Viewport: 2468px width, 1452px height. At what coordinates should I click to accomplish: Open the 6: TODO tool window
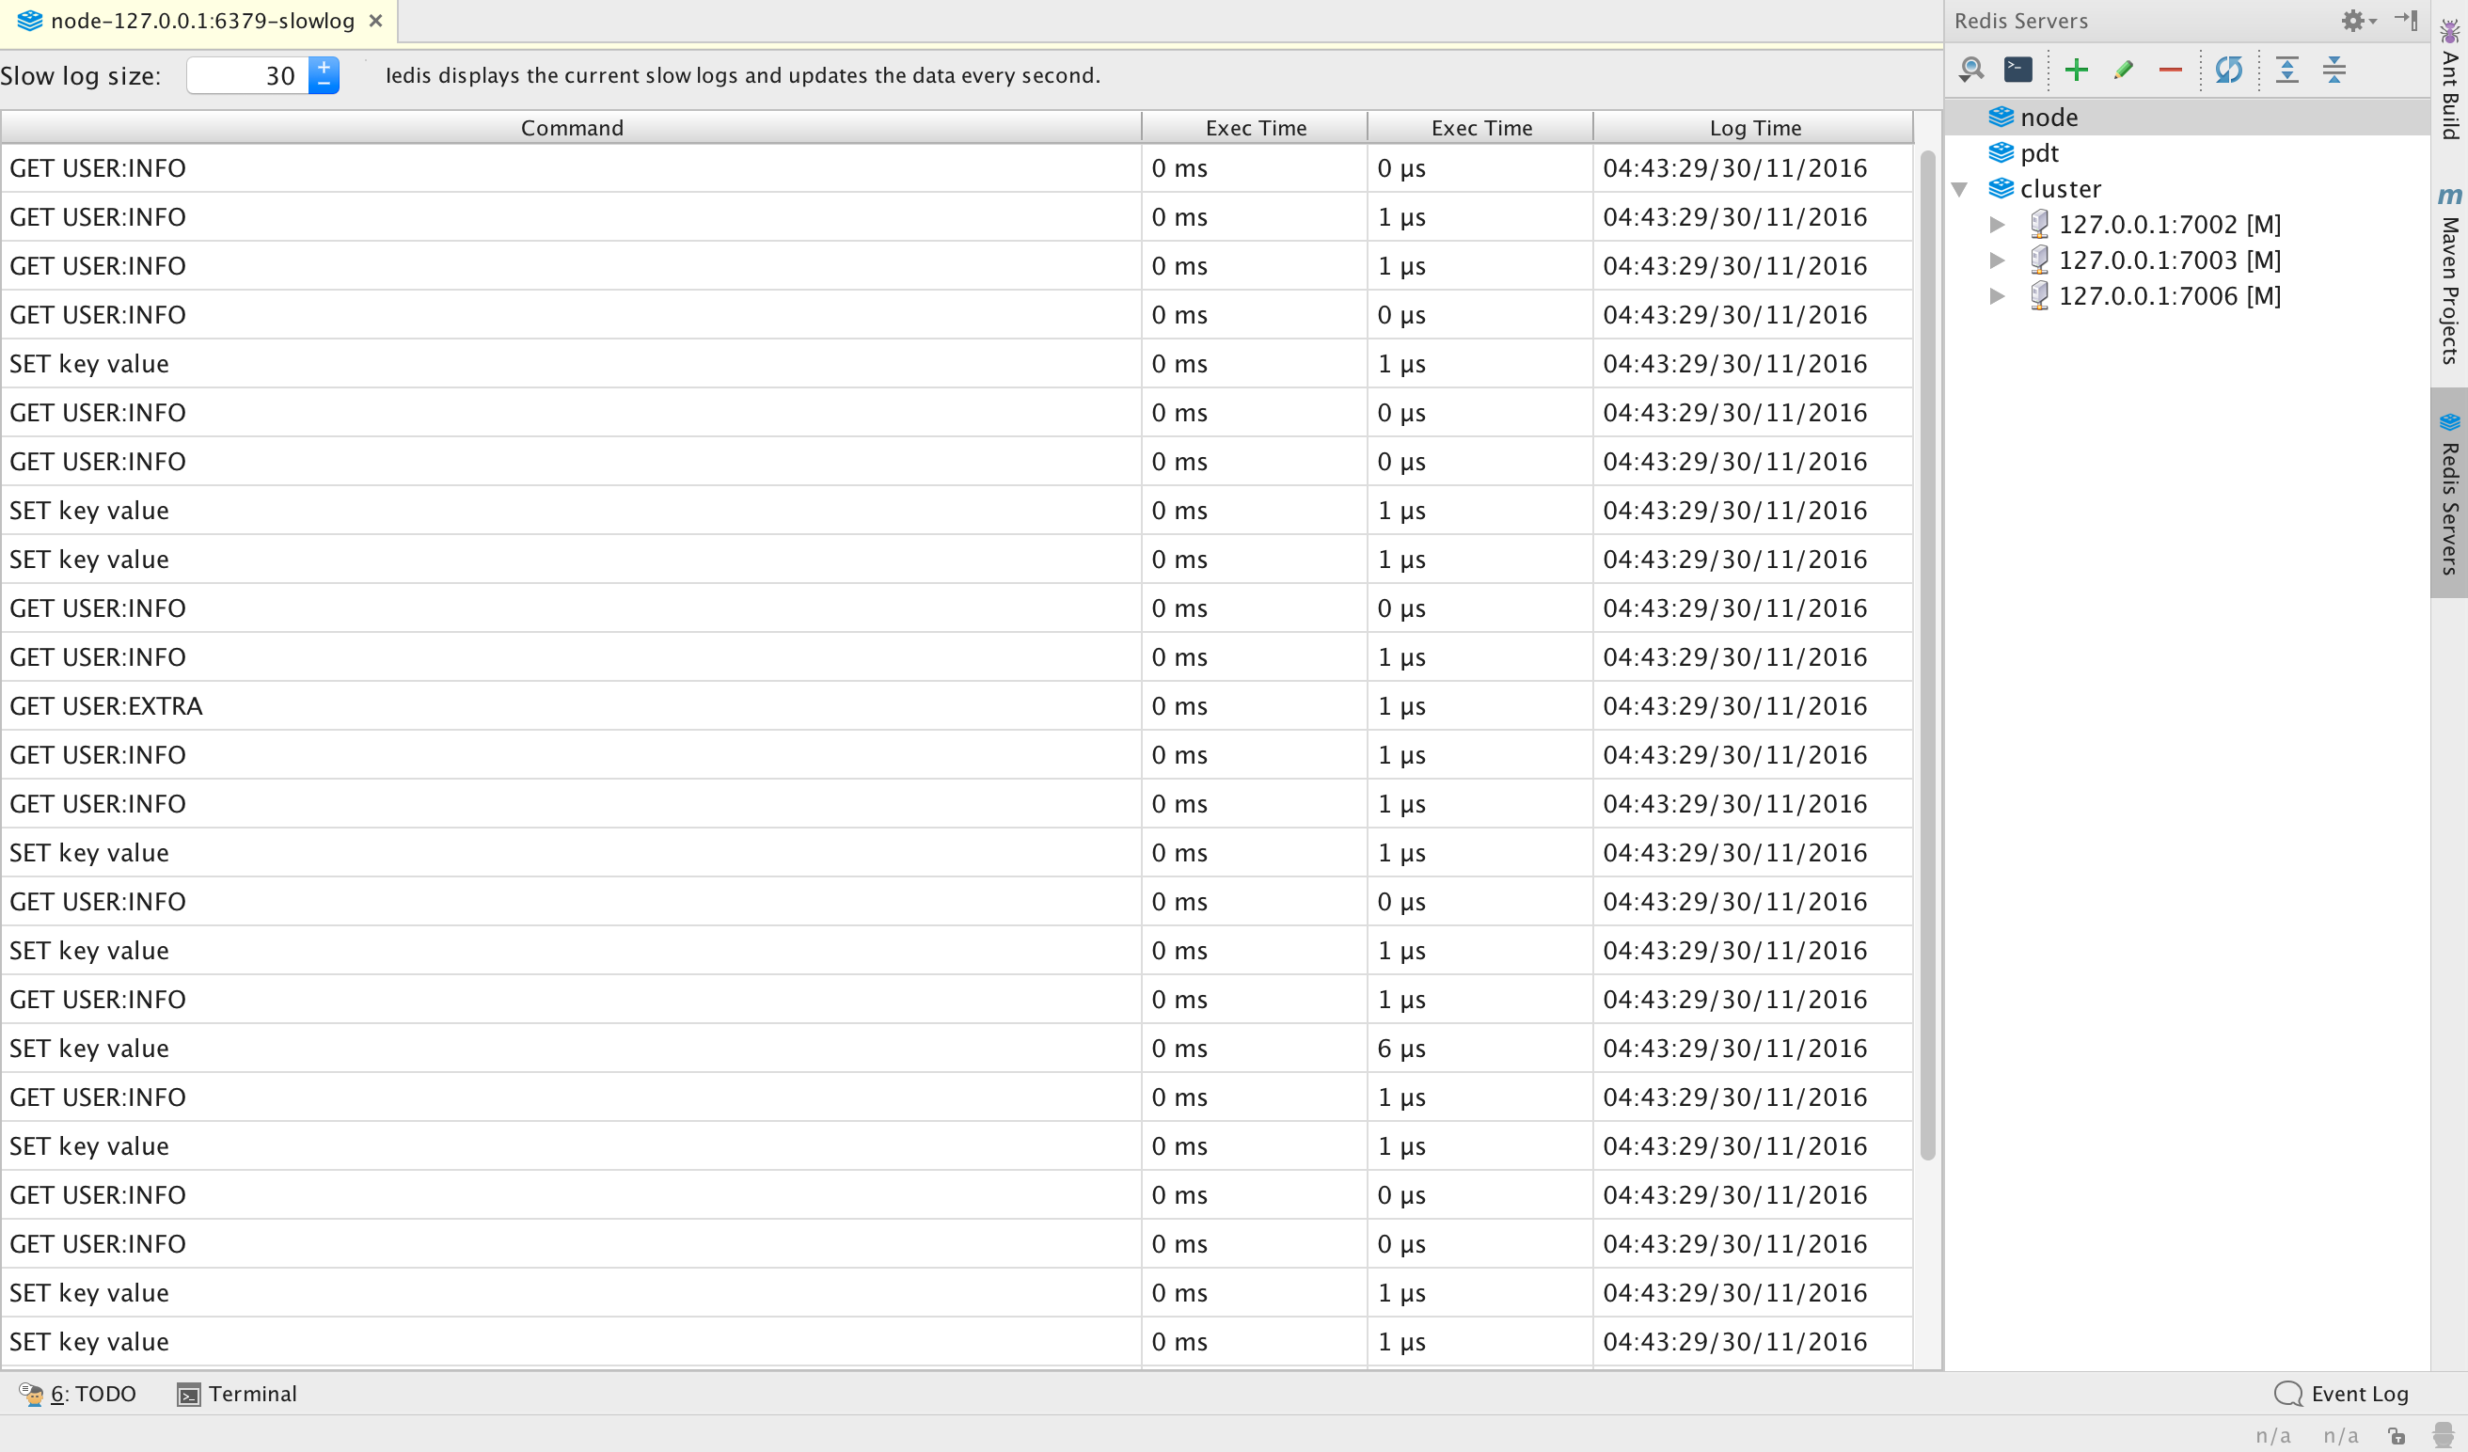[77, 1394]
